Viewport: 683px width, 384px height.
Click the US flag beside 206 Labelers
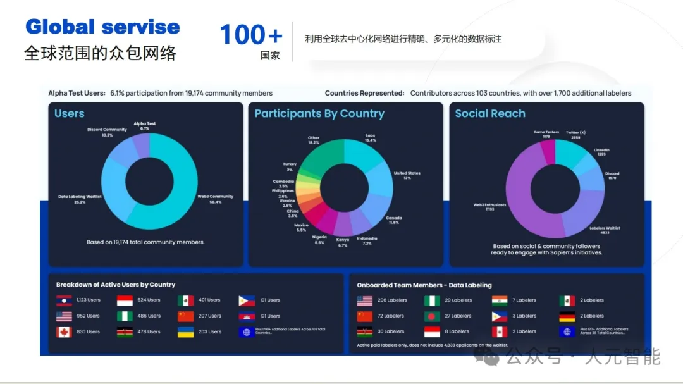pyautogui.click(x=365, y=300)
